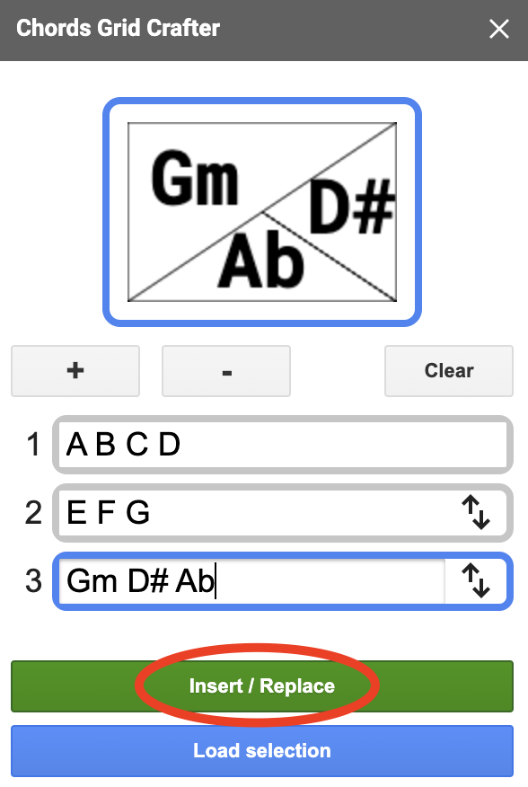Swap row 3 using its up-down arrows

tap(476, 580)
